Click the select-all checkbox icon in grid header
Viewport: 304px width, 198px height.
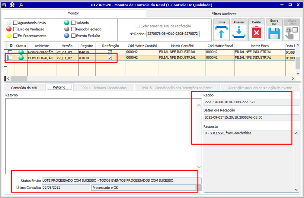[11, 46]
